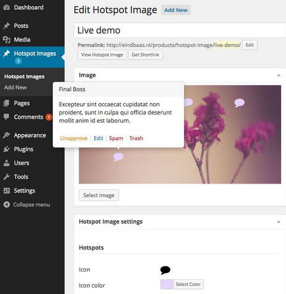Select the speech bubble hotspot at bottom-left of image

click(x=118, y=157)
